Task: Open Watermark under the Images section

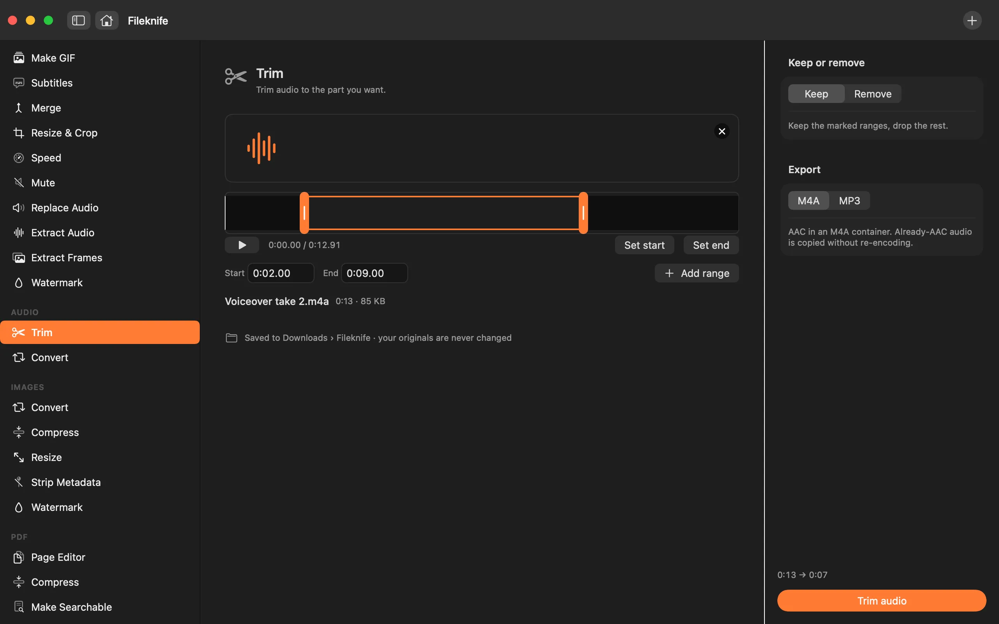Action: click(x=100, y=507)
